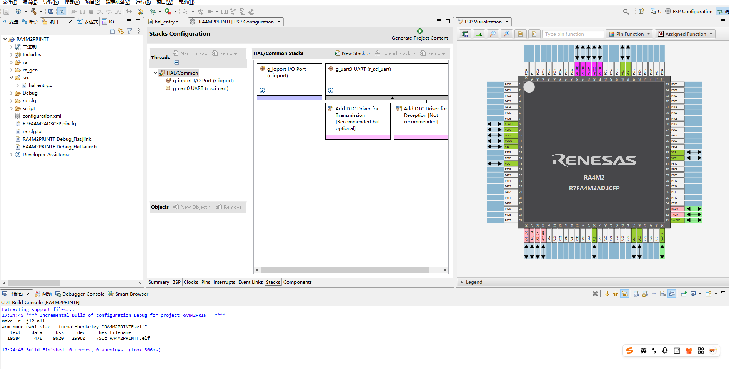Image resolution: width=729 pixels, height=369 pixels.
Task: Open the Pin Function dropdown
Action: pos(629,34)
